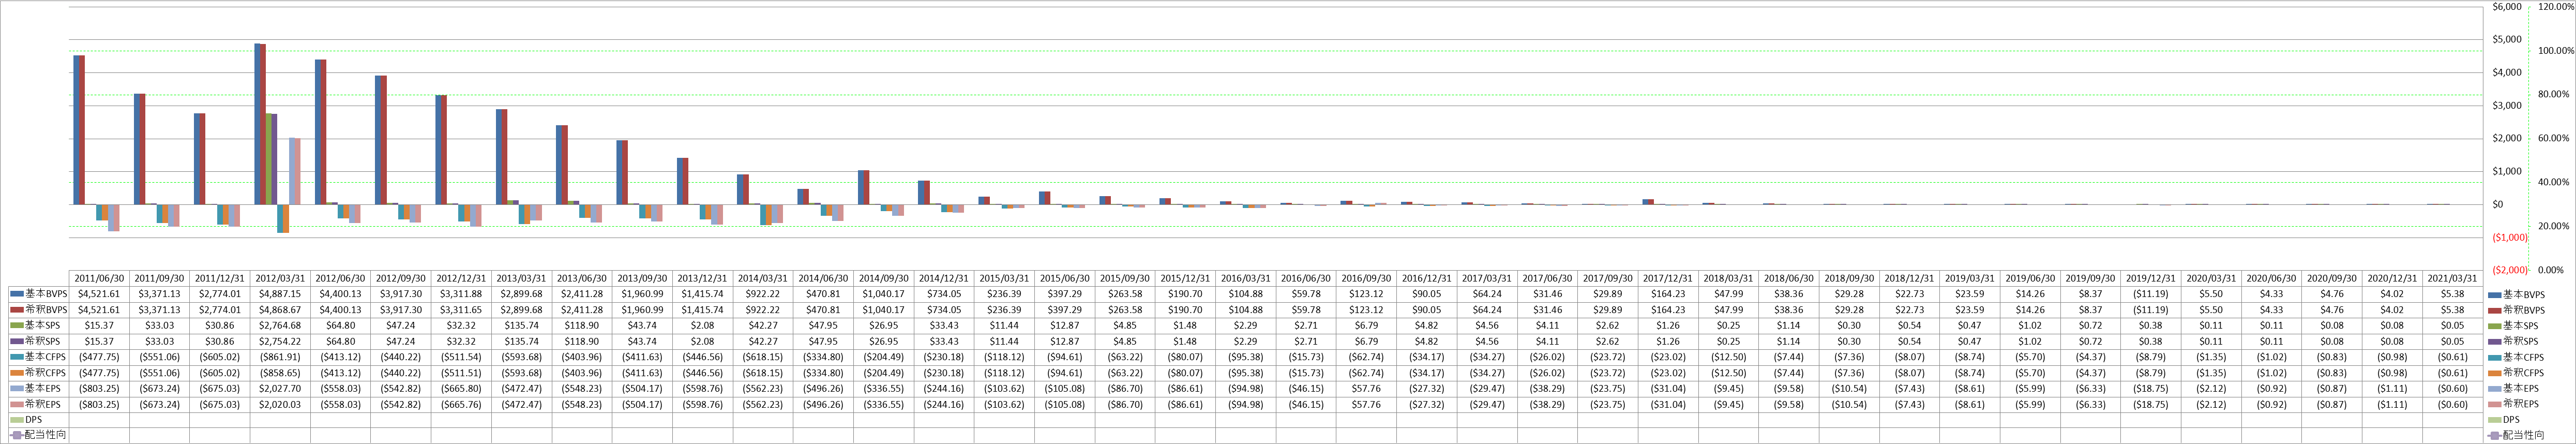Click 基本EPS value ($803.25) for 2011/06/30
The image size is (2576, 444).
pyautogui.click(x=99, y=388)
